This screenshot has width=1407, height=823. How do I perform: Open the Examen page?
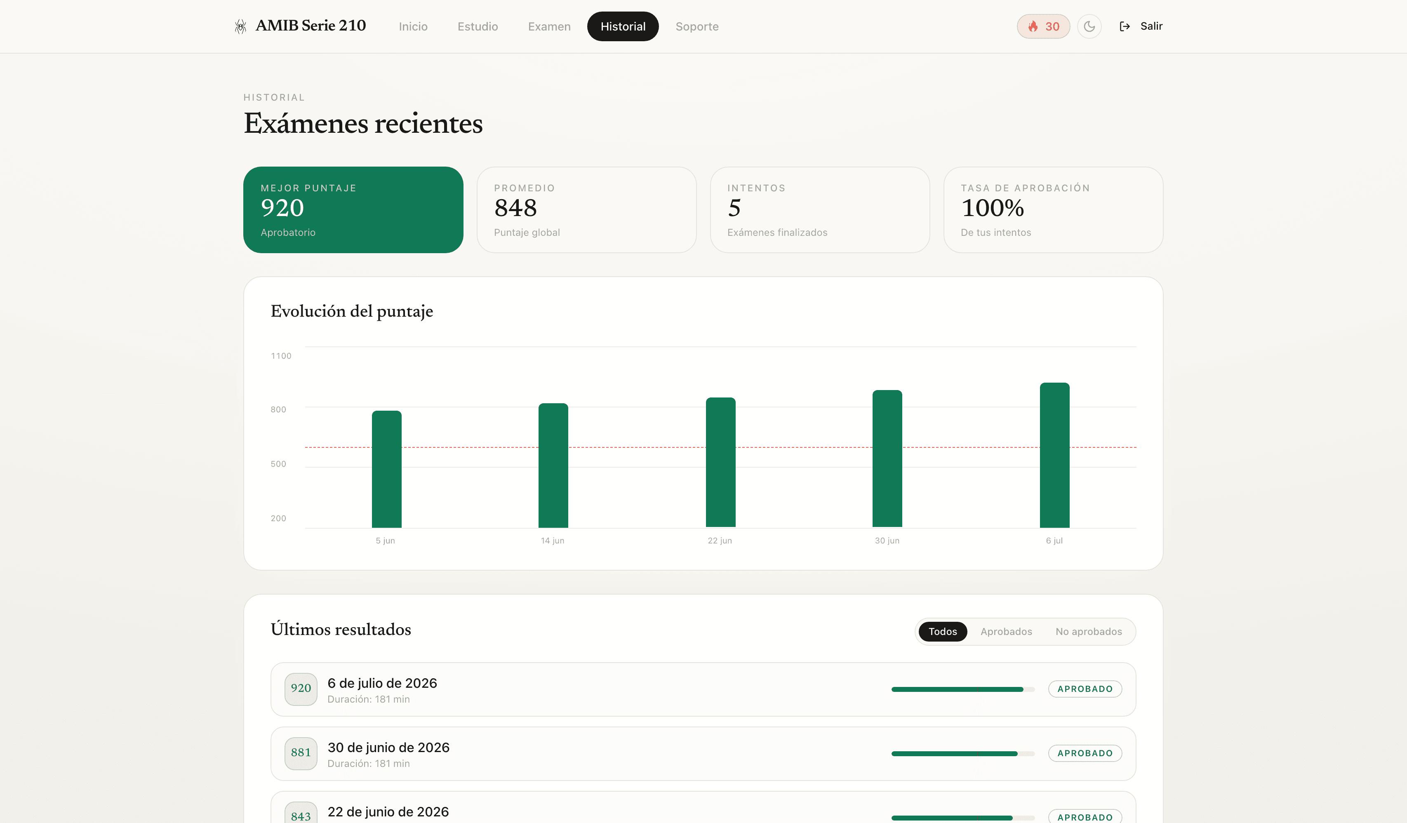tap(549, 26)
